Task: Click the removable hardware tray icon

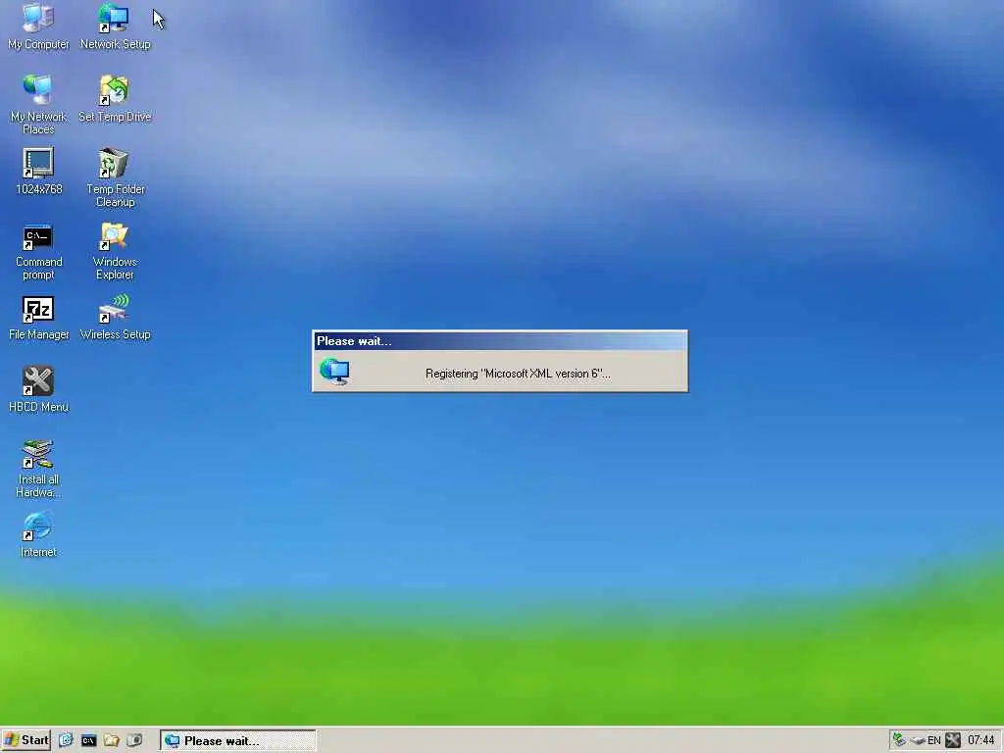Action: (918, 741)
